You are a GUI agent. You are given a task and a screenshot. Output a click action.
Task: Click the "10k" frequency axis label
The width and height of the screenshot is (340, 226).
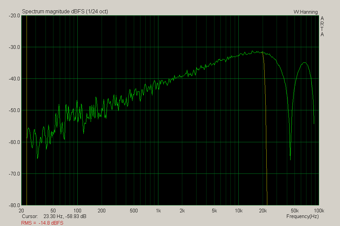[x=238, y=211]
